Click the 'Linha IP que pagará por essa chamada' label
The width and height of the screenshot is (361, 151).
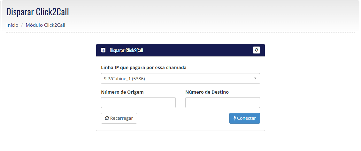point(144,68)
